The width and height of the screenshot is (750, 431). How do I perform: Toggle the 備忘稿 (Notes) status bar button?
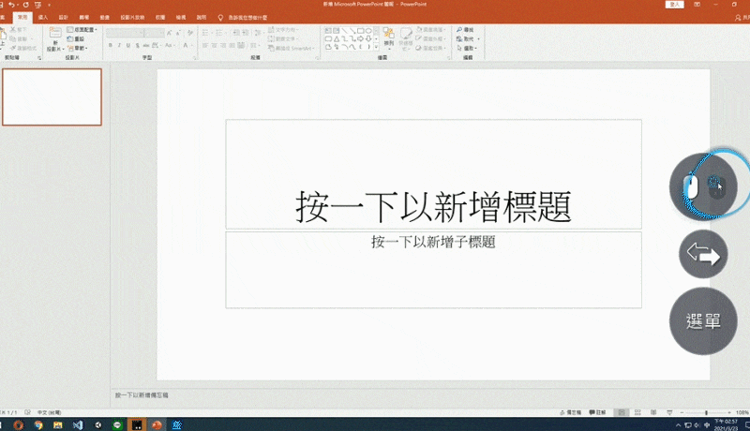(x=570, y=412)
